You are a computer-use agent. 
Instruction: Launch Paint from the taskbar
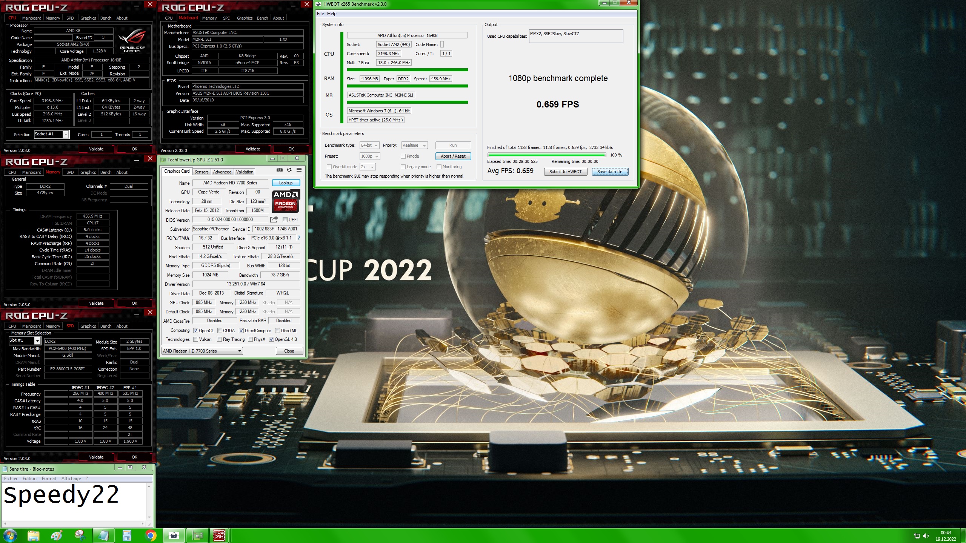pyautogui.click(x=57, y=535)
